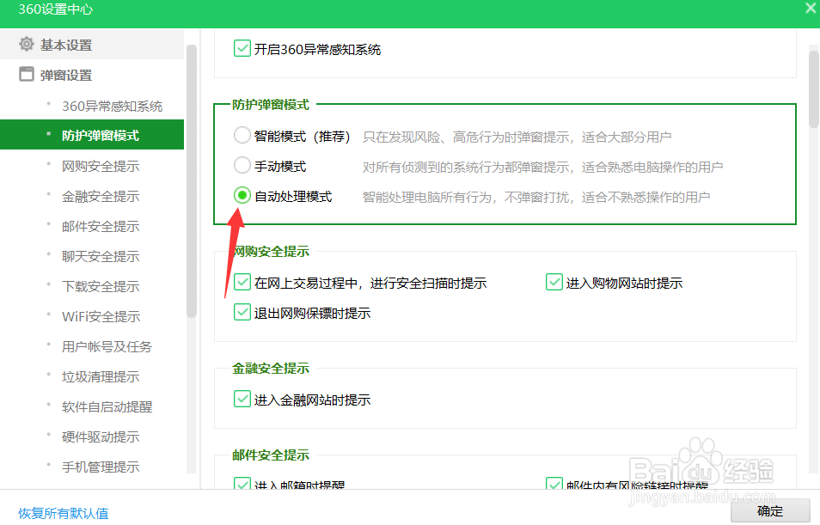The height and width of the screenshot is (525, 820).
Task: Toggle 进入邮箱时提醒 checkbox
Action: (242, 484)
